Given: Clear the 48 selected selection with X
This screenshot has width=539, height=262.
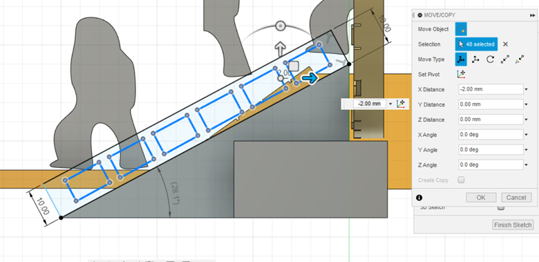Looking at the screenshot, I should (505, 44).
